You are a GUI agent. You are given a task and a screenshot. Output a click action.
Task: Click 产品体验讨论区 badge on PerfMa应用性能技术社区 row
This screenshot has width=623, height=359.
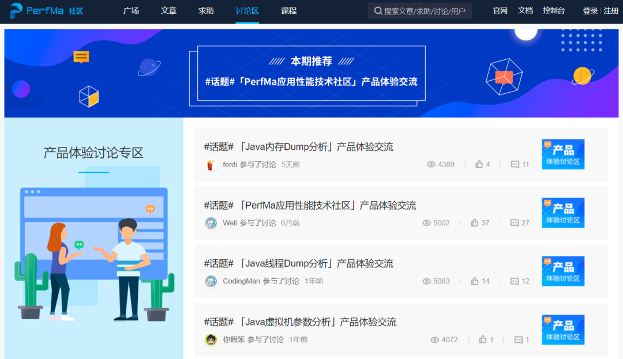tap(563, 213)
